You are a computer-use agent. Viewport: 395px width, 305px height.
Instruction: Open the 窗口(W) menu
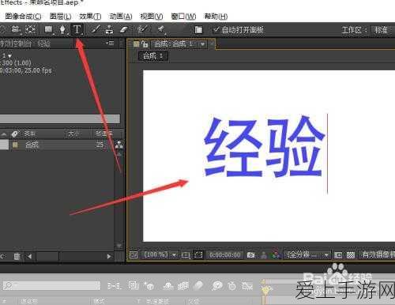(183, 17)
